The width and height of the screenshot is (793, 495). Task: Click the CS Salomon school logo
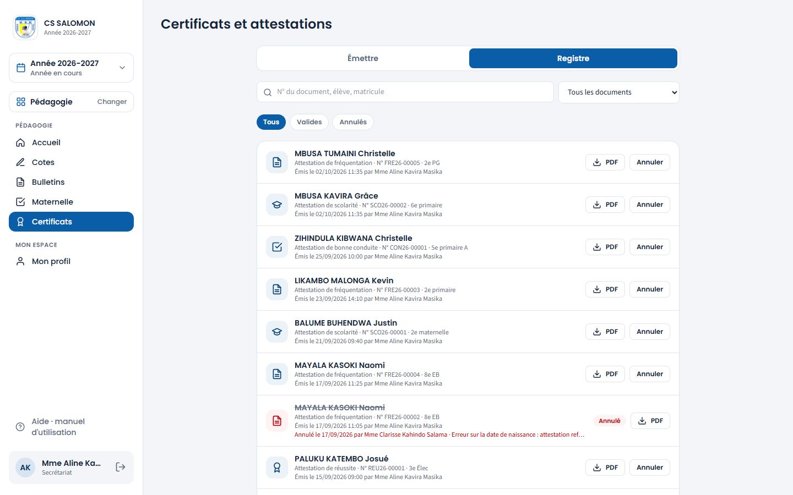pyautogui.click(x=25, y=28)
